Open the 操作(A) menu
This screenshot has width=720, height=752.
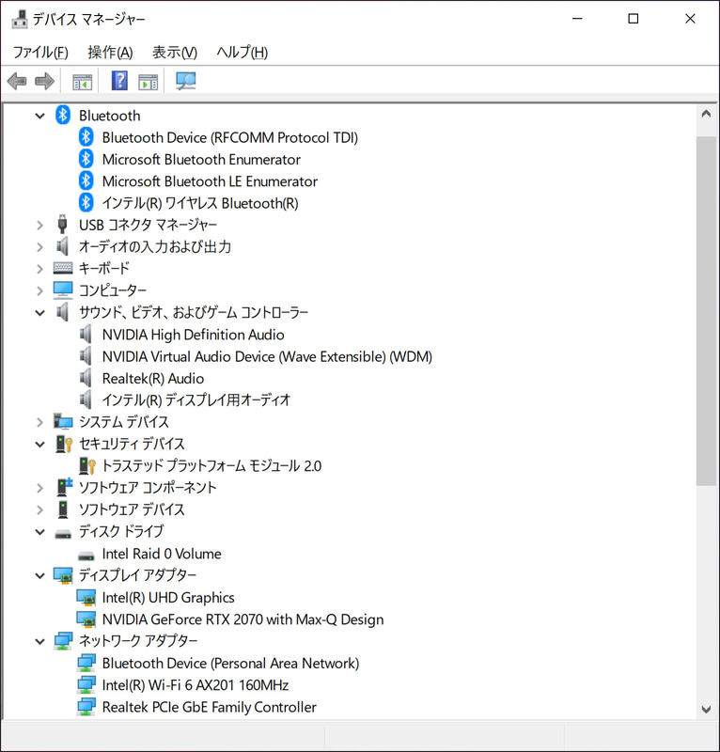tap(110, 52)
